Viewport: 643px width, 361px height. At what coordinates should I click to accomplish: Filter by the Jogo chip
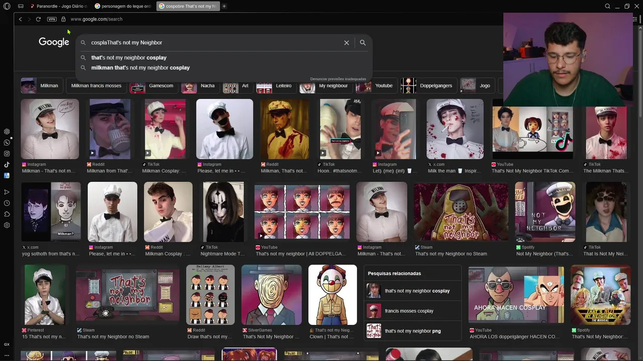(477, 86)
